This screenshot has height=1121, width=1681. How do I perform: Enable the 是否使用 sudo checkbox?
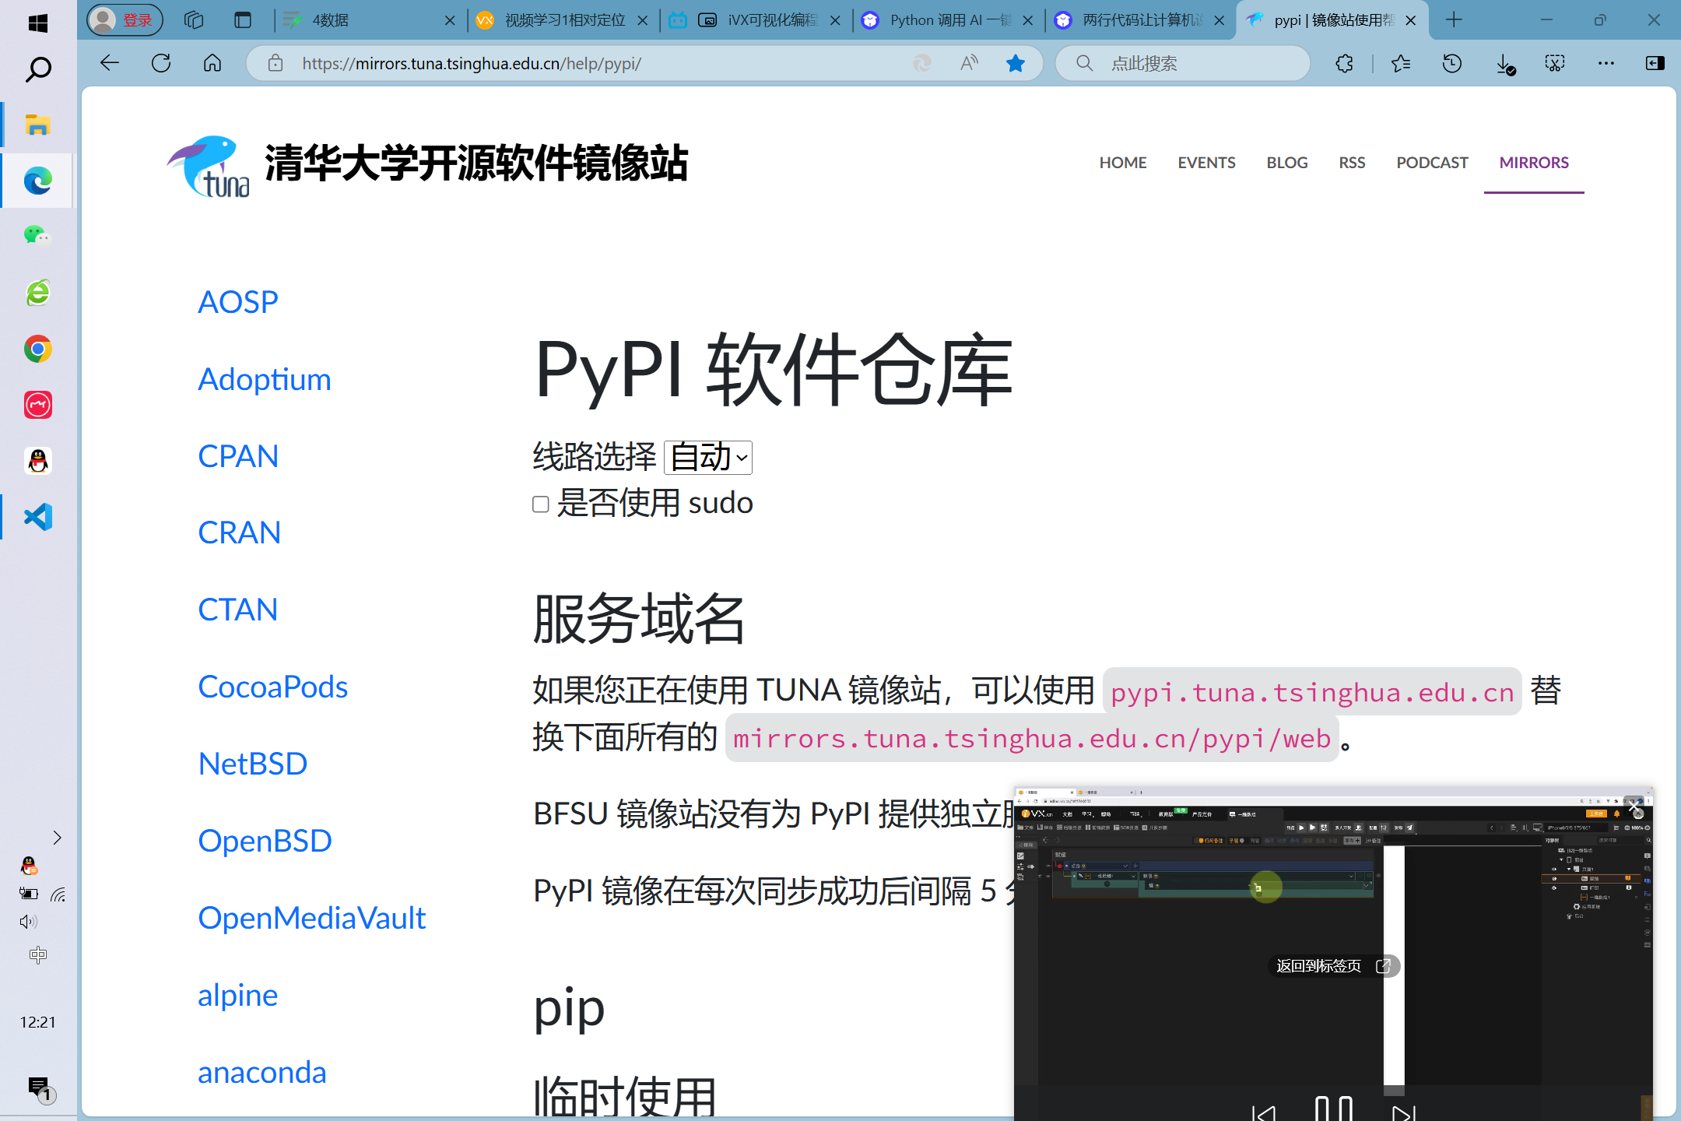(x=541, y=504)
